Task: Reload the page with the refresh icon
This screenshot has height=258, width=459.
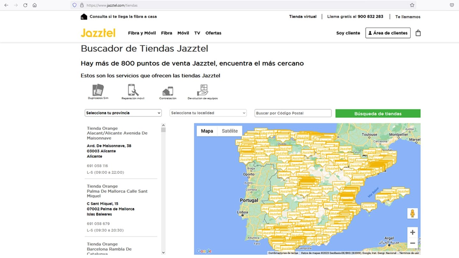Action: point(25,5)
